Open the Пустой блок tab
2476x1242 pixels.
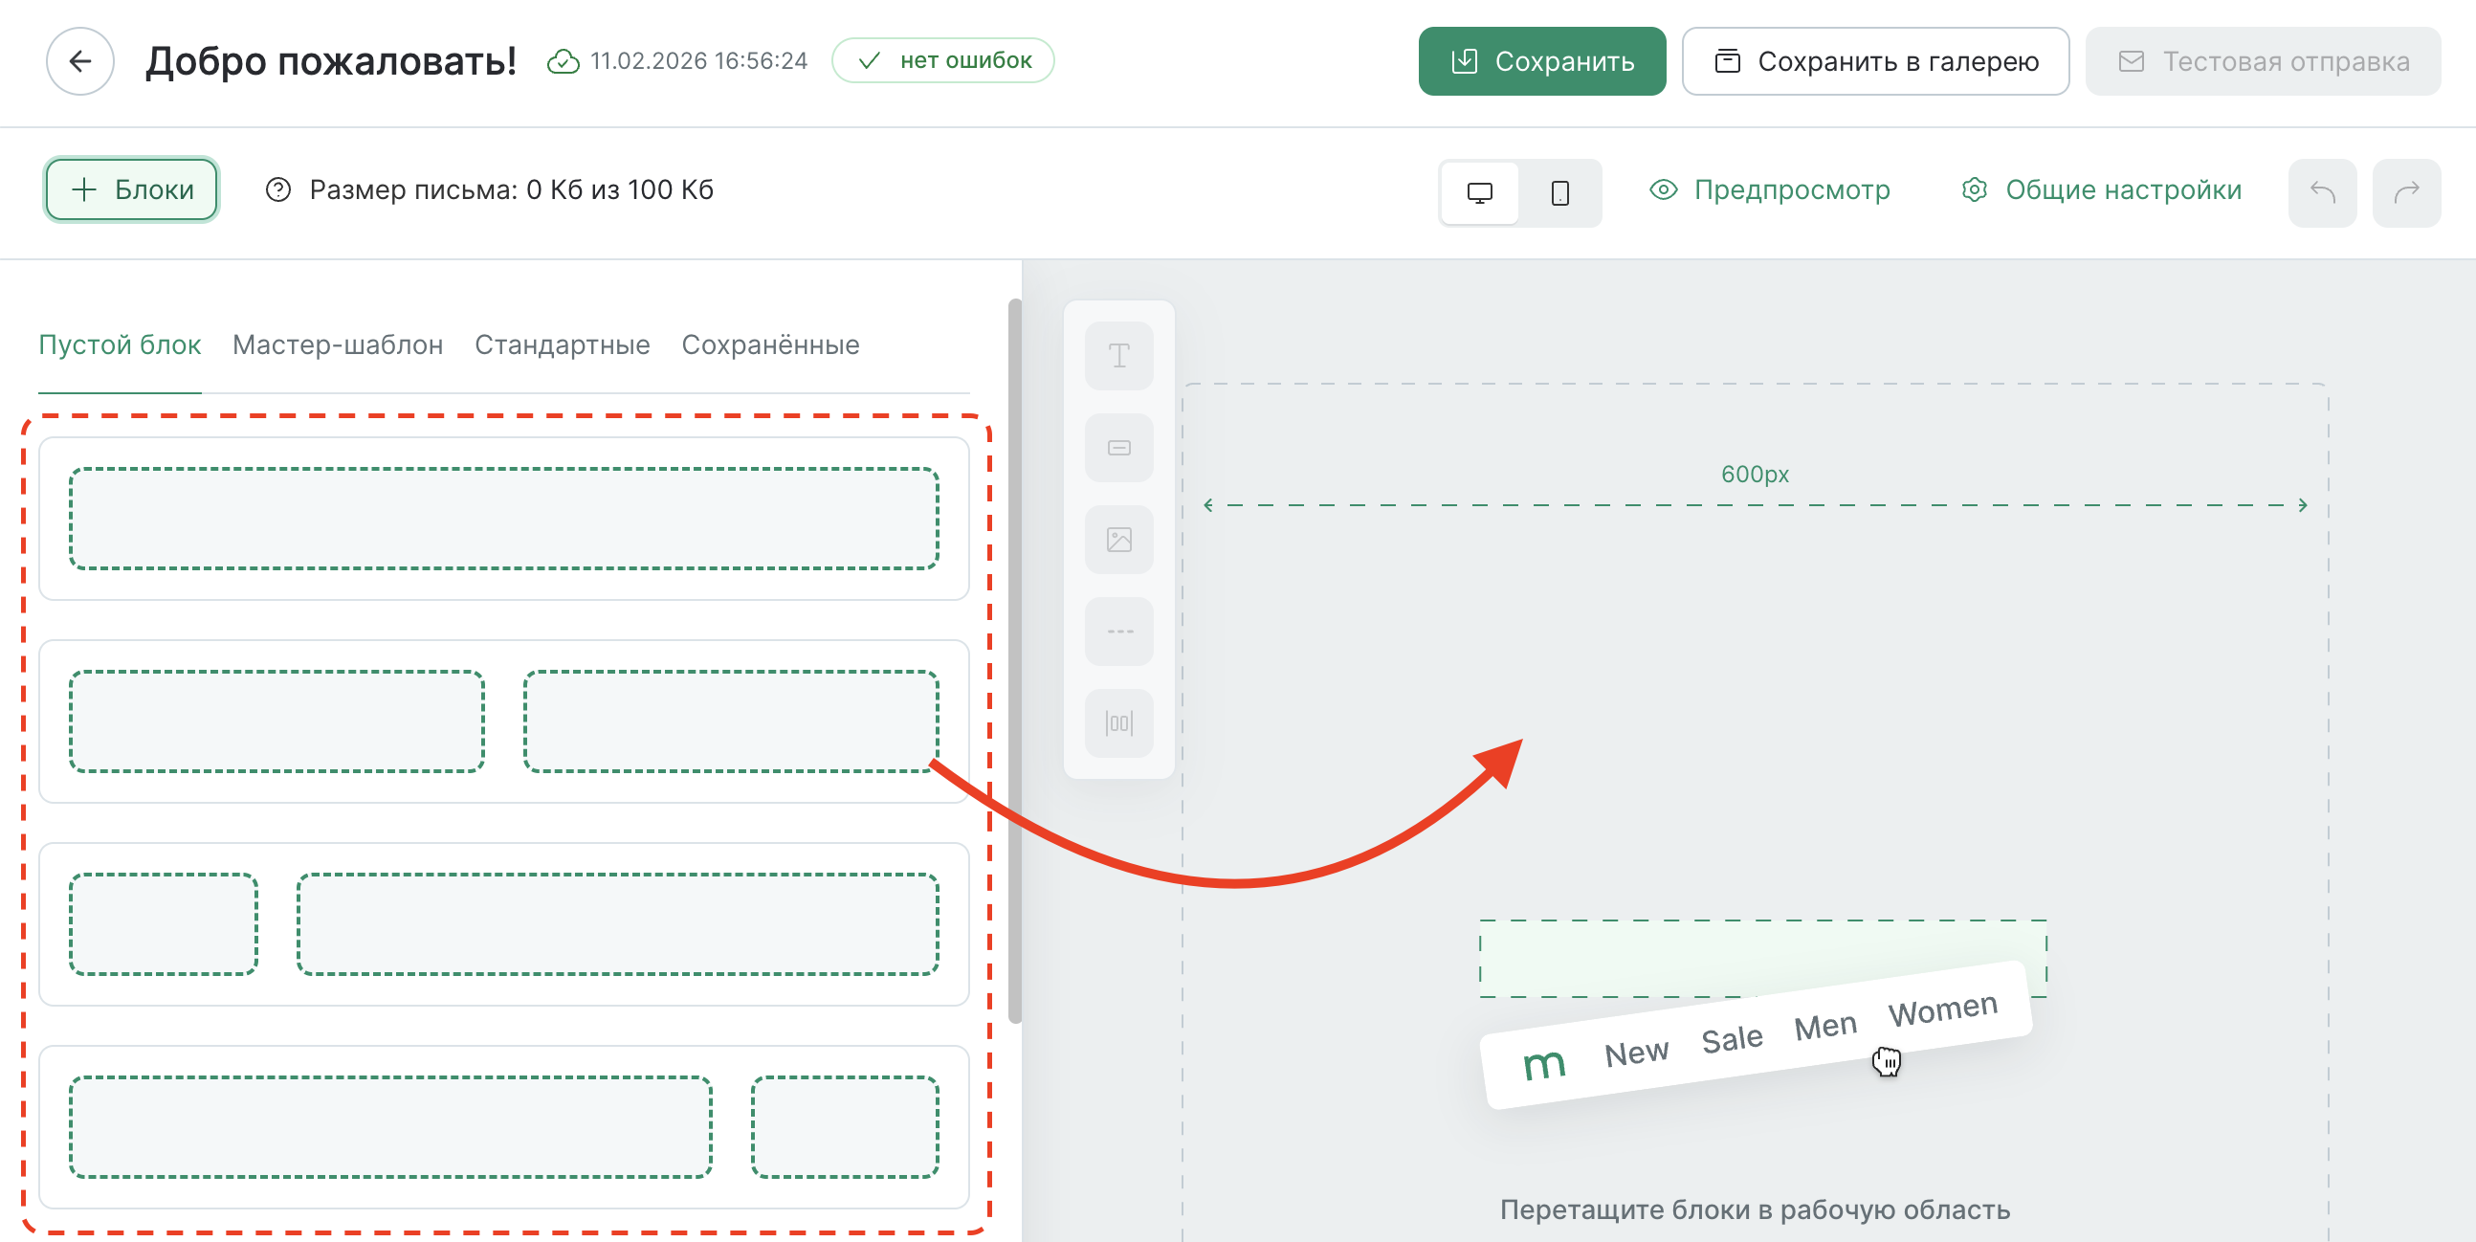click(x=119, y=344)
